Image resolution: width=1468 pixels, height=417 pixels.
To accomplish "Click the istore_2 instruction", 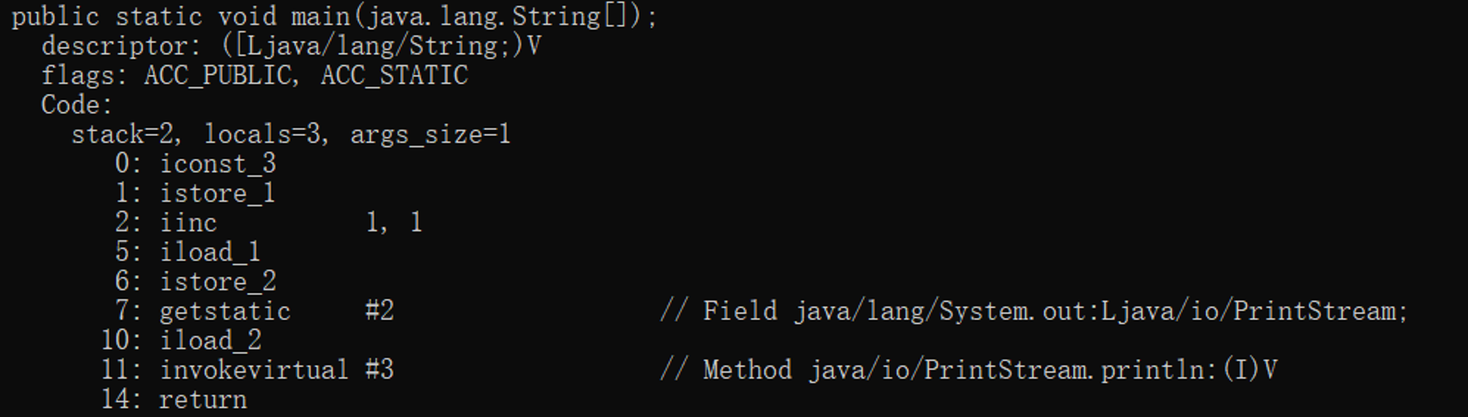I will tap(218, 281).
